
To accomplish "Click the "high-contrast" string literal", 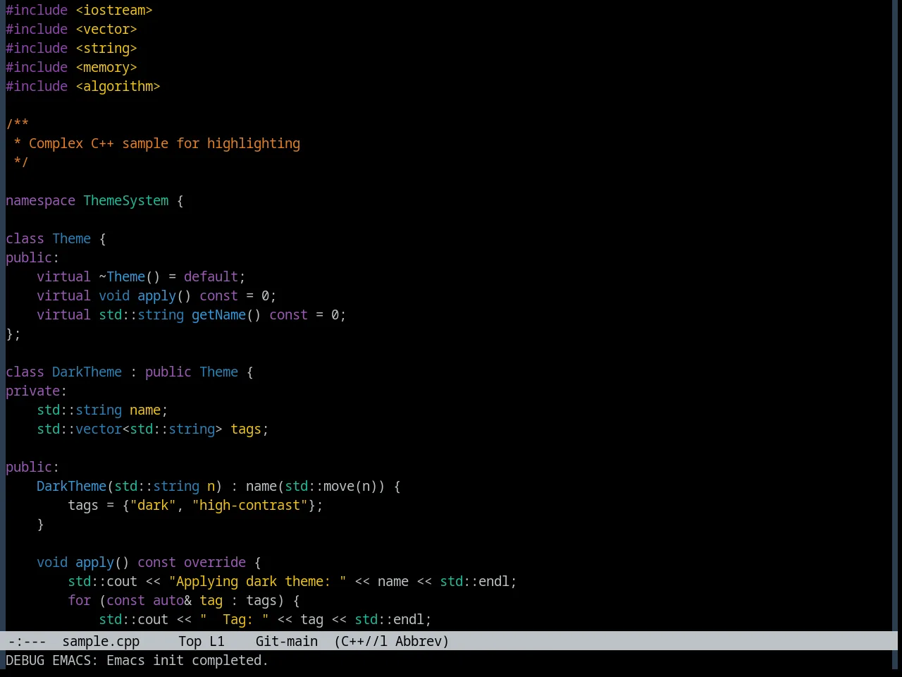I will click(x=249, y=505).
